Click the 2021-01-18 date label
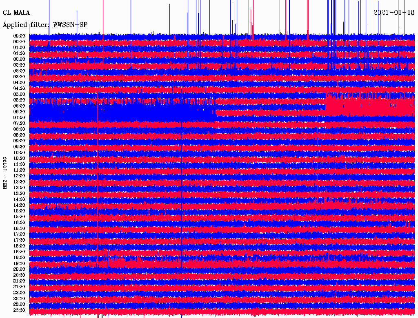418x318 pixels. (394, 12)
